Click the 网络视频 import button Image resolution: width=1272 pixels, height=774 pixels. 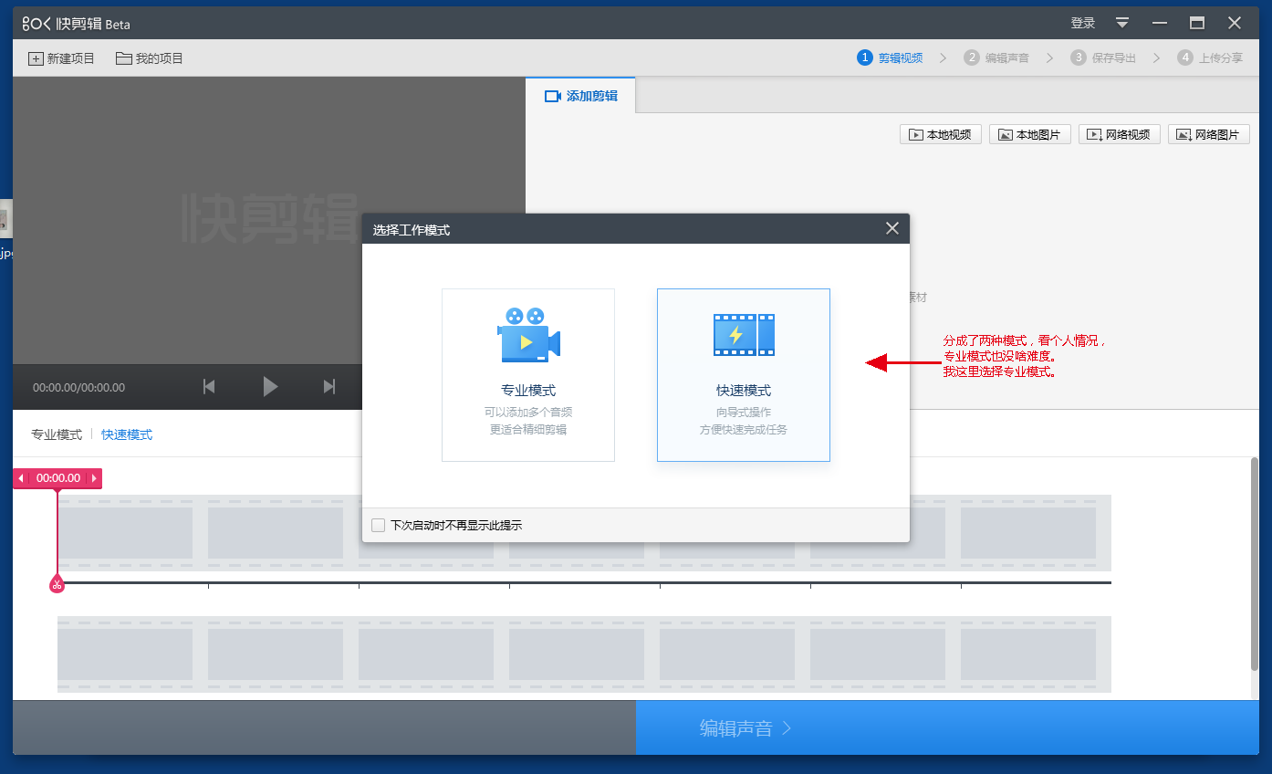pos(1119,135)
